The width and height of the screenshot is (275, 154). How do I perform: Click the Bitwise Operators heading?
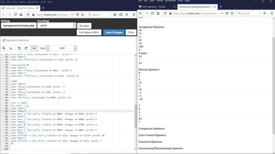(149, 70)
